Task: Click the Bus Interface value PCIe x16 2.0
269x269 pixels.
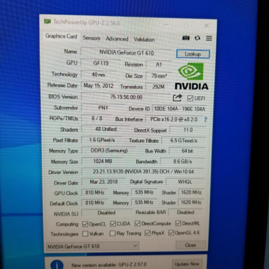Action: [174, 119]
